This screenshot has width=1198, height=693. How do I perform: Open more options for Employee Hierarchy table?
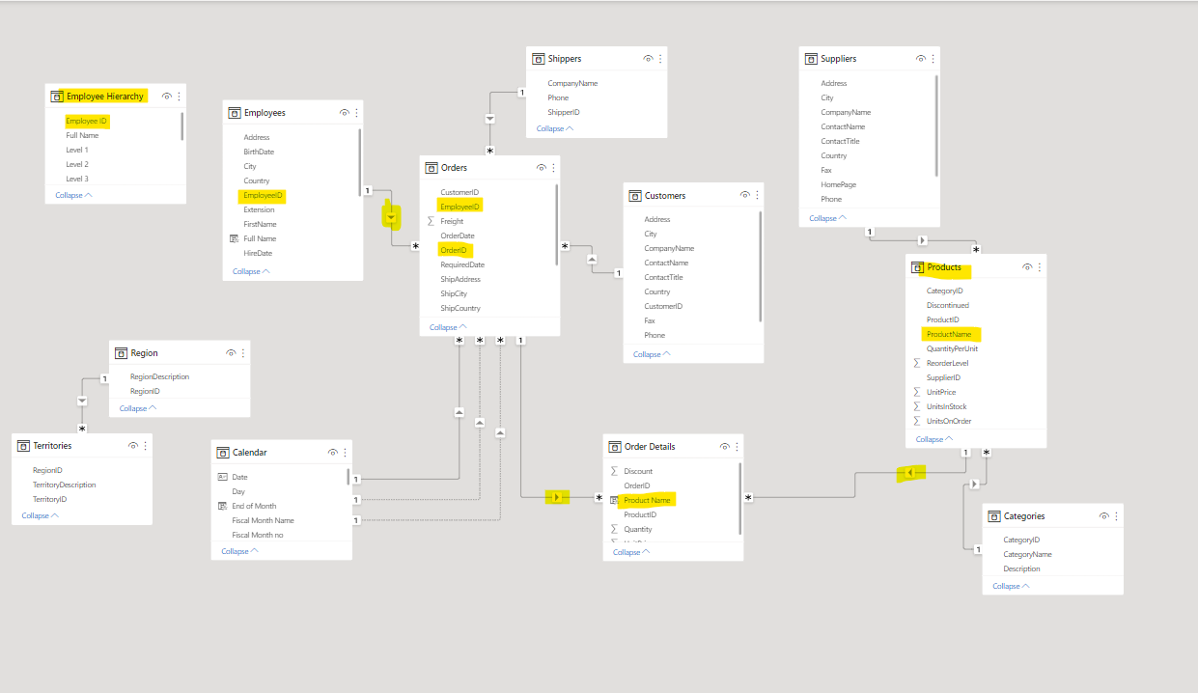point(180,97)
